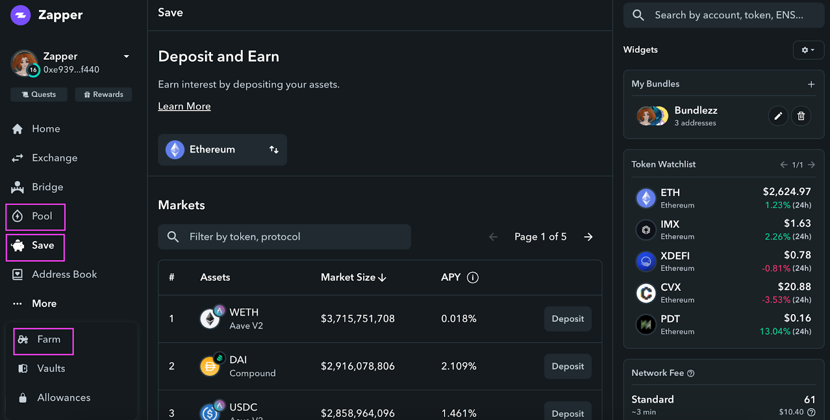
Task: Open ETH in the Token Watchlist
Action: (x=724, y=198)
